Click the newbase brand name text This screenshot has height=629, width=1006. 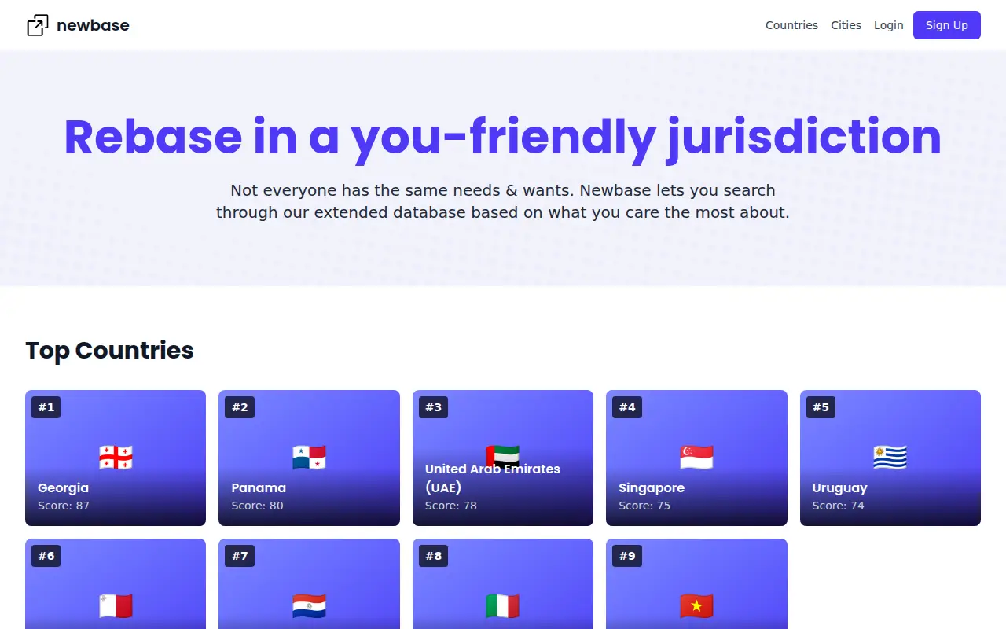point(93,25)
